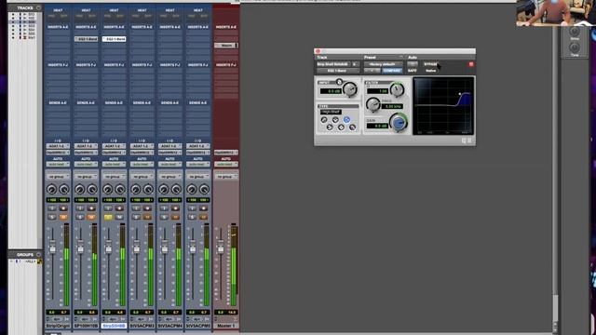Viewport: 596px width, 335px height.
Task: Open output path selector on StripOrigin track
Action: (58, 153)
